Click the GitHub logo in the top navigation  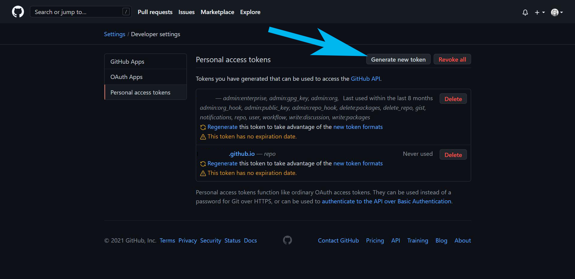tap(18, 12)
